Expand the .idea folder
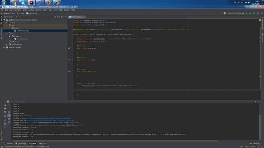 (x=7, y=23)
